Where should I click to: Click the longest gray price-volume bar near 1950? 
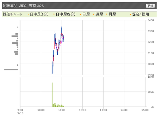point(11,69)
